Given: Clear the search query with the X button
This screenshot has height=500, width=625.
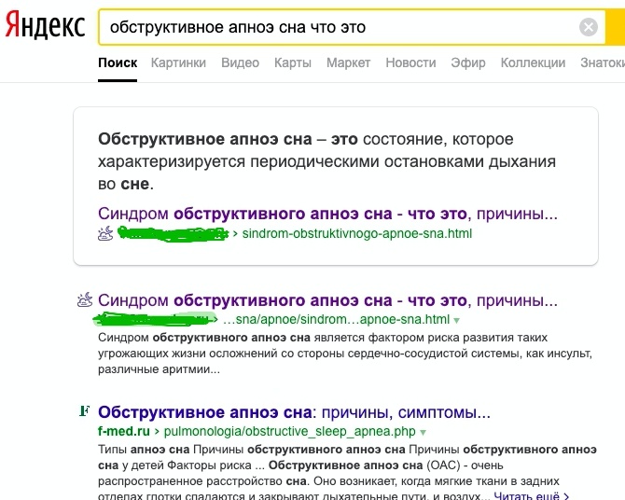Looking at the screenshot, I should pyautogui.click(x=589, y=27).
